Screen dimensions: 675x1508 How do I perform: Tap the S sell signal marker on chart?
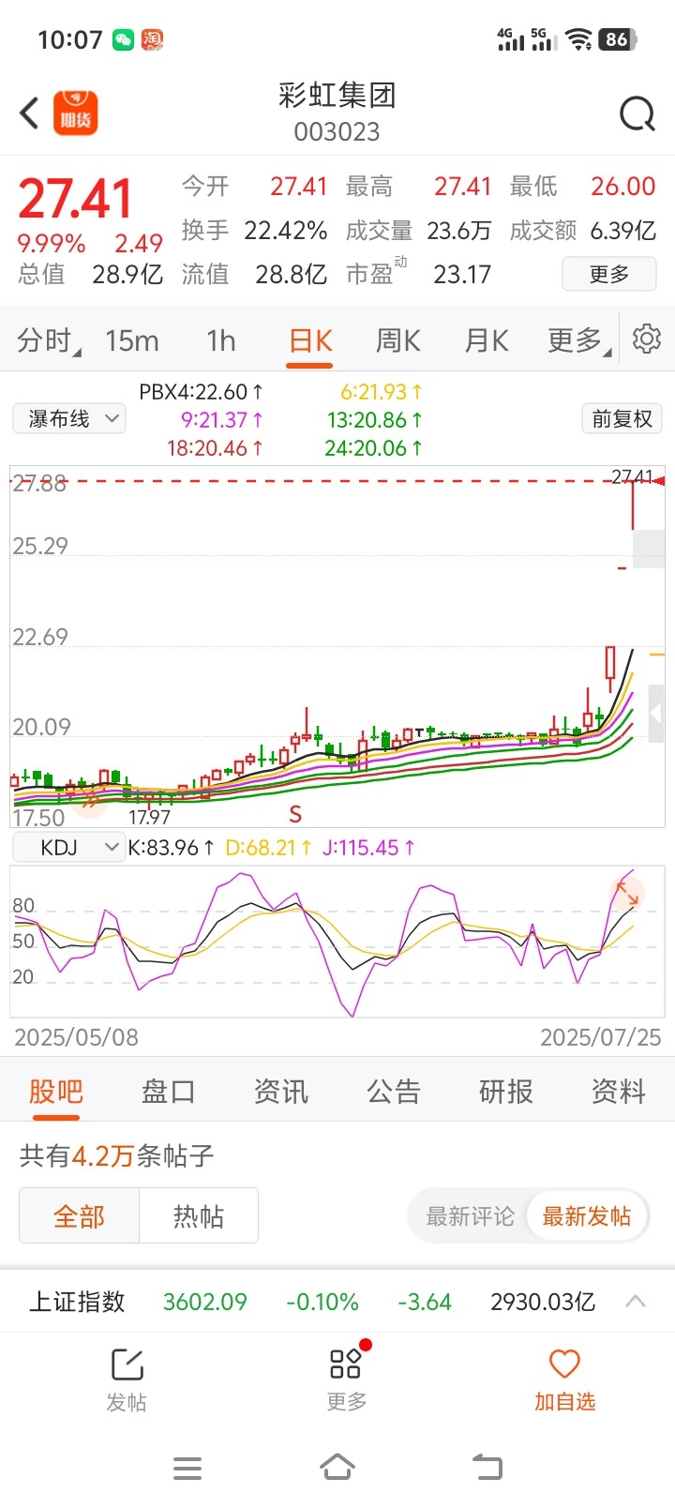point(295,814)
